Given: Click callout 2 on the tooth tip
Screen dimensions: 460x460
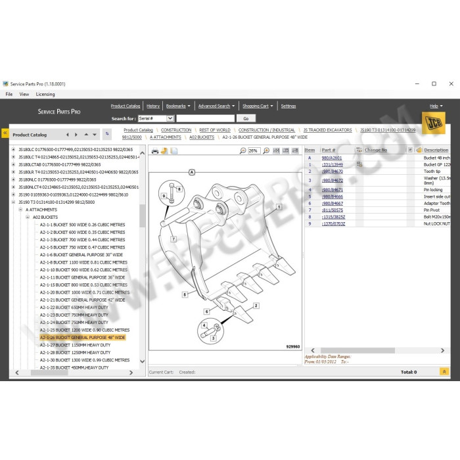Looking at the screenshot, I should [x=256, y=306].
